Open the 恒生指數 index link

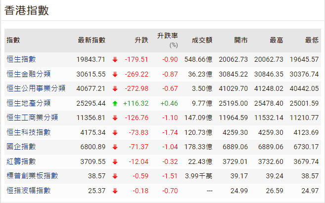pyautogui.click(x=21, y=60)
